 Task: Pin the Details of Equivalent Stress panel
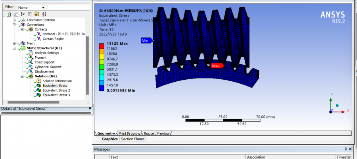(90, 108)
